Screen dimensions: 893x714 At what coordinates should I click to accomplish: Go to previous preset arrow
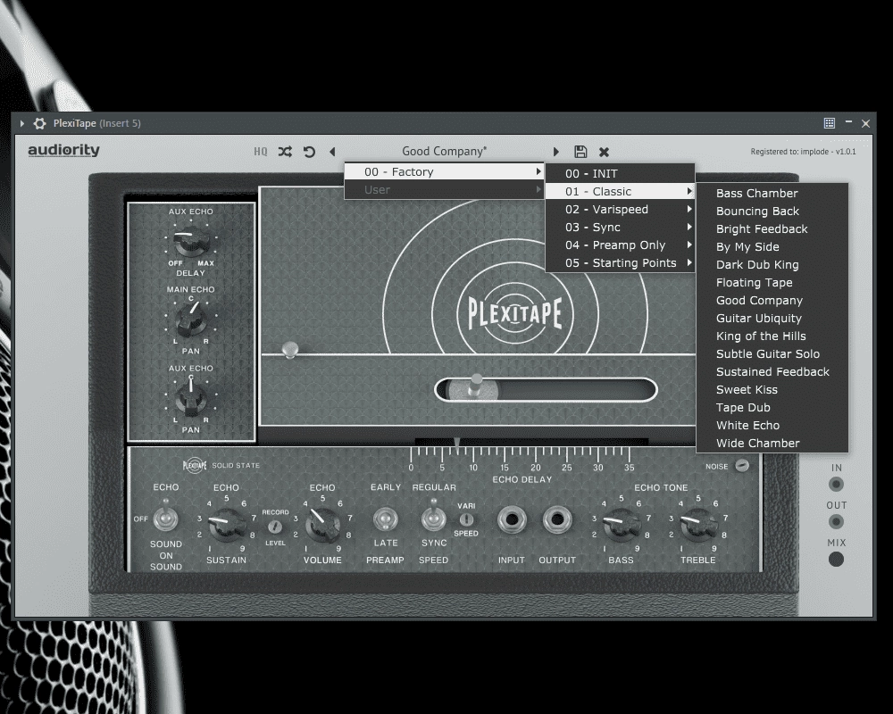coord(332,152)
